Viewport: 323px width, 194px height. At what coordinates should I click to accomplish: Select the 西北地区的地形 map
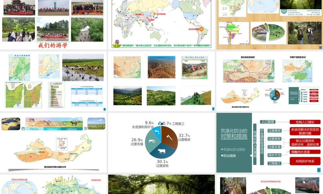[249, 71]
